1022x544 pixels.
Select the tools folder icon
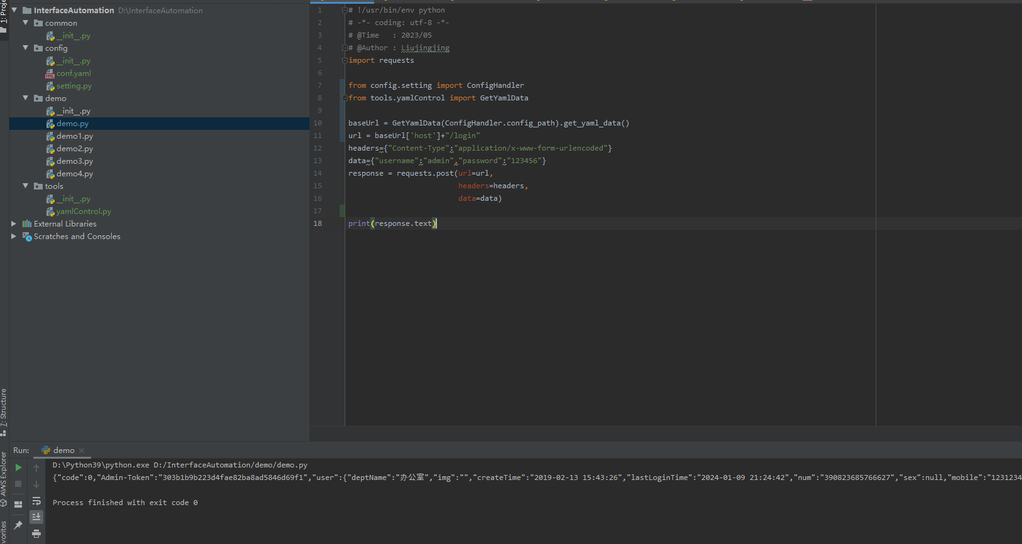38,186
